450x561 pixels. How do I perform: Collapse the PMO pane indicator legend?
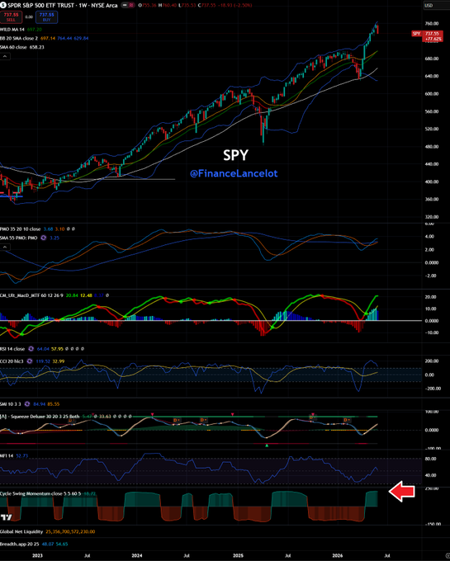pyautogui.click(x=5, y=247)
